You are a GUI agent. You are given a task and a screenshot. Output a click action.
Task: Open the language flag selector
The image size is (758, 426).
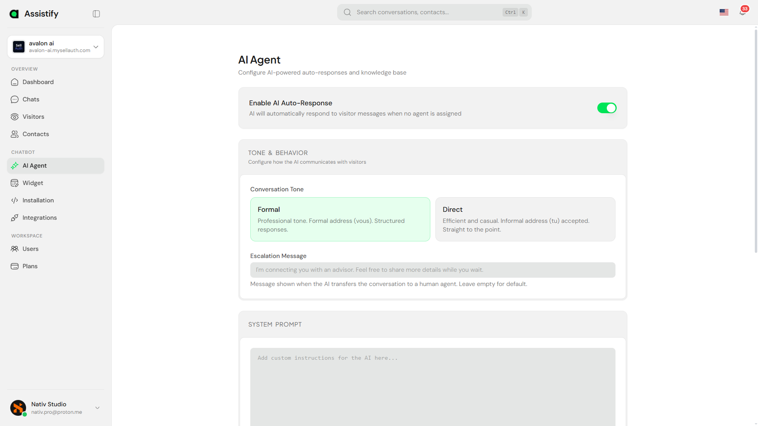click(x=724, y=12)
